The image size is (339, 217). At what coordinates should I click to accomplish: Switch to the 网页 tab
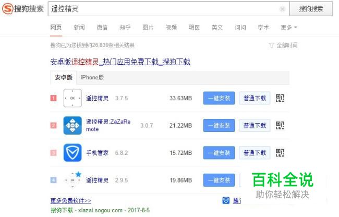tap(56, 28)
